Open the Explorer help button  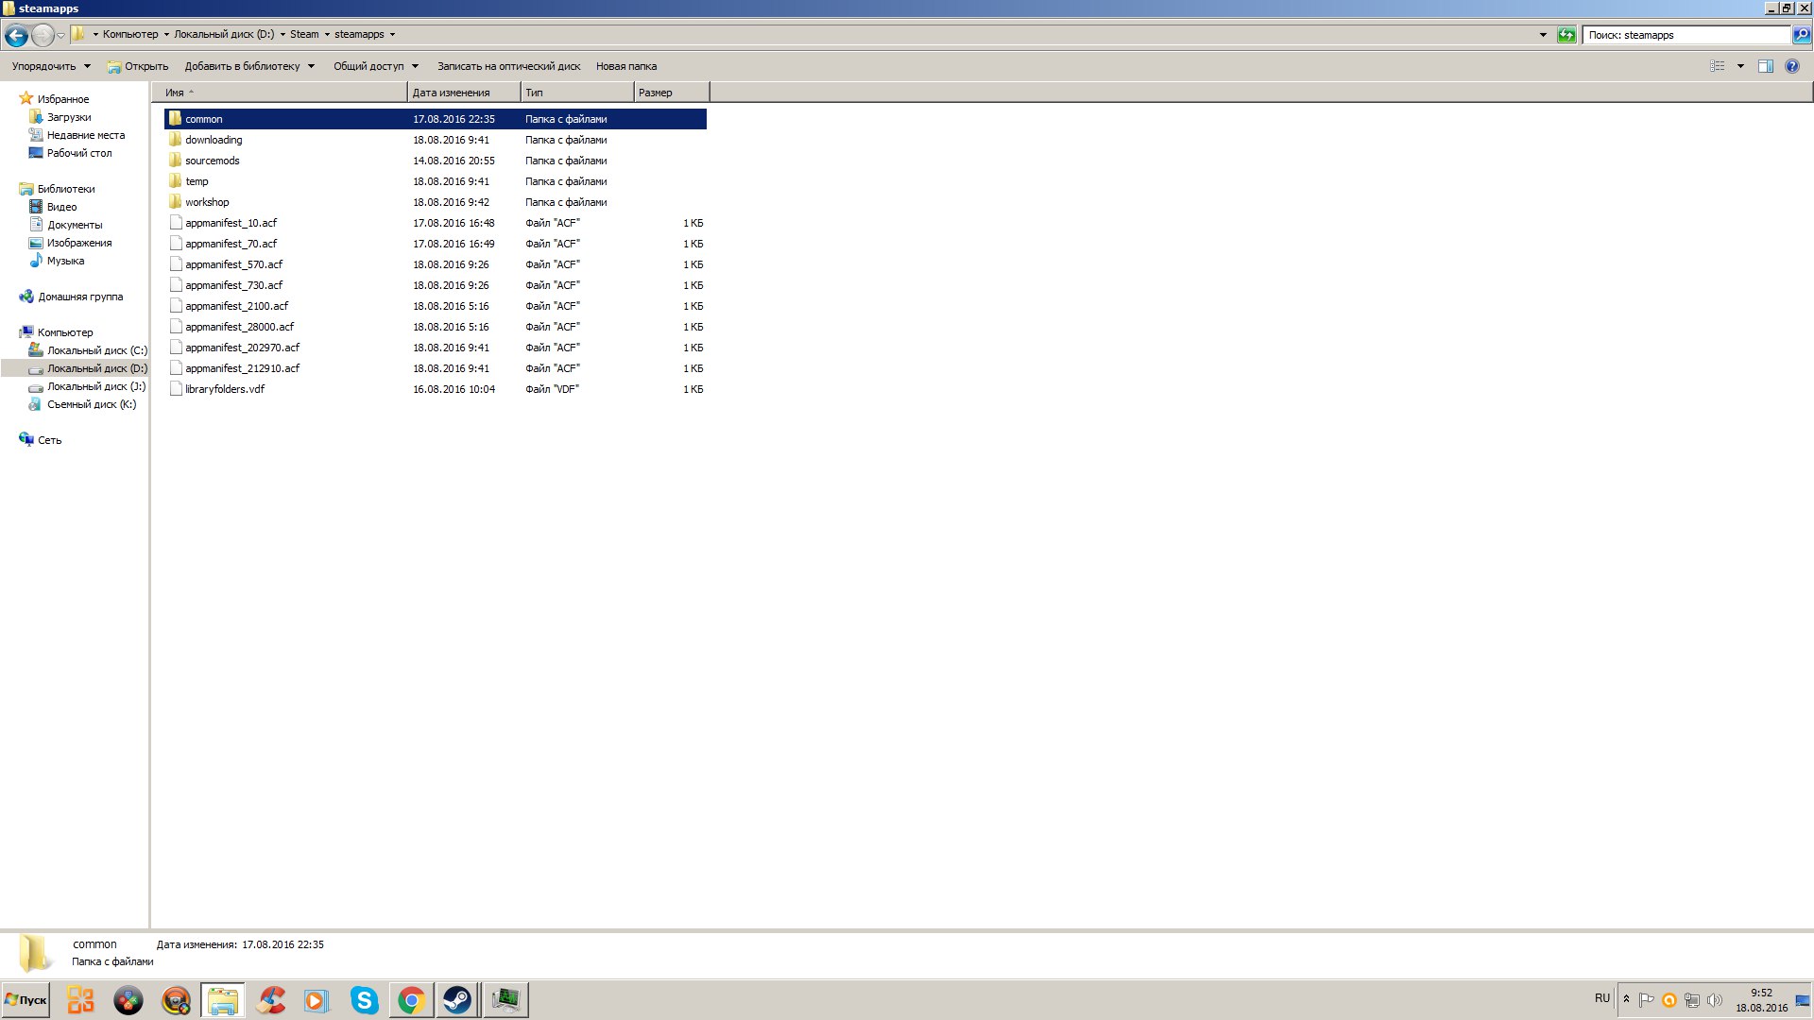click(x=1792, y=66)
